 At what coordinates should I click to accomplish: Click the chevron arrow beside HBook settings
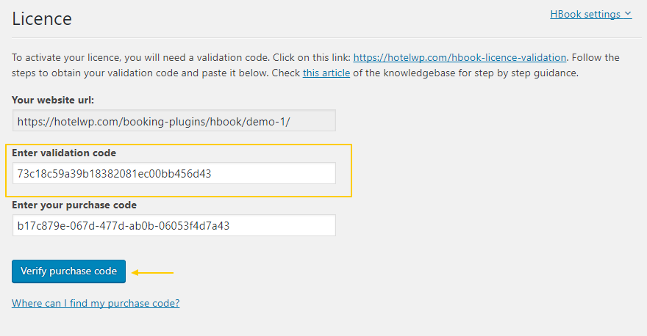(x=628, y=14)
